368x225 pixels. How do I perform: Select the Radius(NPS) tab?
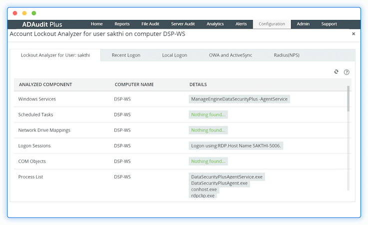[x=287, y=55]
